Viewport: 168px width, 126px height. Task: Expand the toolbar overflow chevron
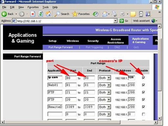(x=159, y=12)
